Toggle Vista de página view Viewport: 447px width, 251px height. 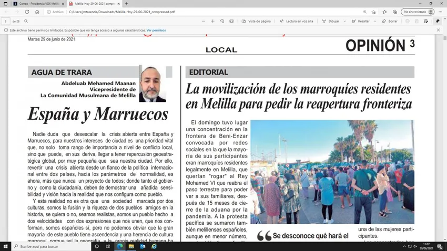coord(256,21)
